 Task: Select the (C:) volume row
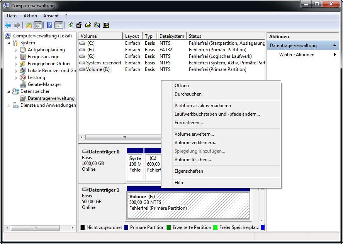point(171,43)
